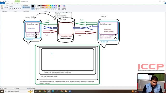166x93 pixels.
Task: Pick the purple palette color
Action: [56, 5]
